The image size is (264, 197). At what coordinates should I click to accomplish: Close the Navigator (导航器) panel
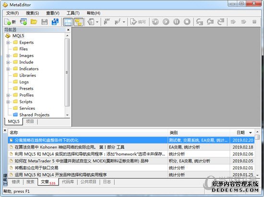click(68, 30)
